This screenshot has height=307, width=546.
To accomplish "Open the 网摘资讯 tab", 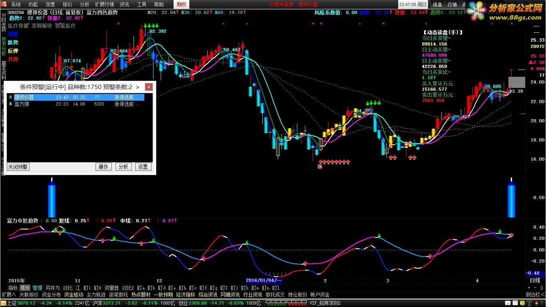I will (x=230, y=295).
